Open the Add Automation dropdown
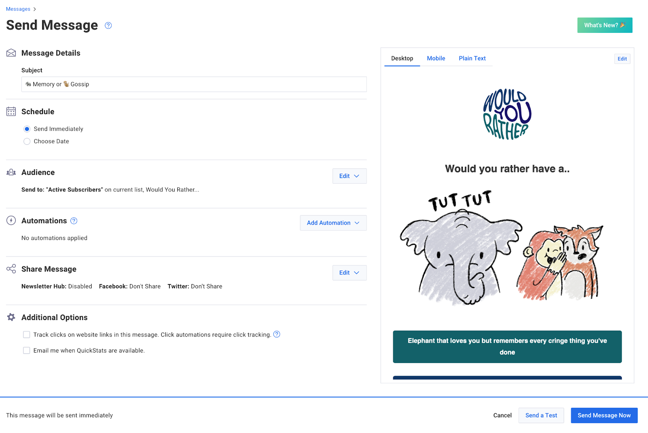The height and width of the screenshot is (433, 648). point(333,223)
